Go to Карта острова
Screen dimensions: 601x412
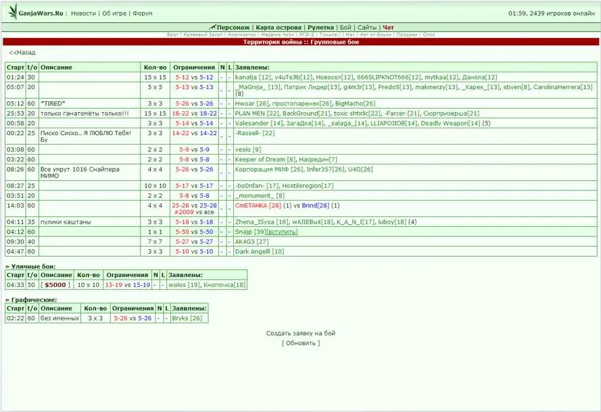pyautogui.click(x=279, y=28)
